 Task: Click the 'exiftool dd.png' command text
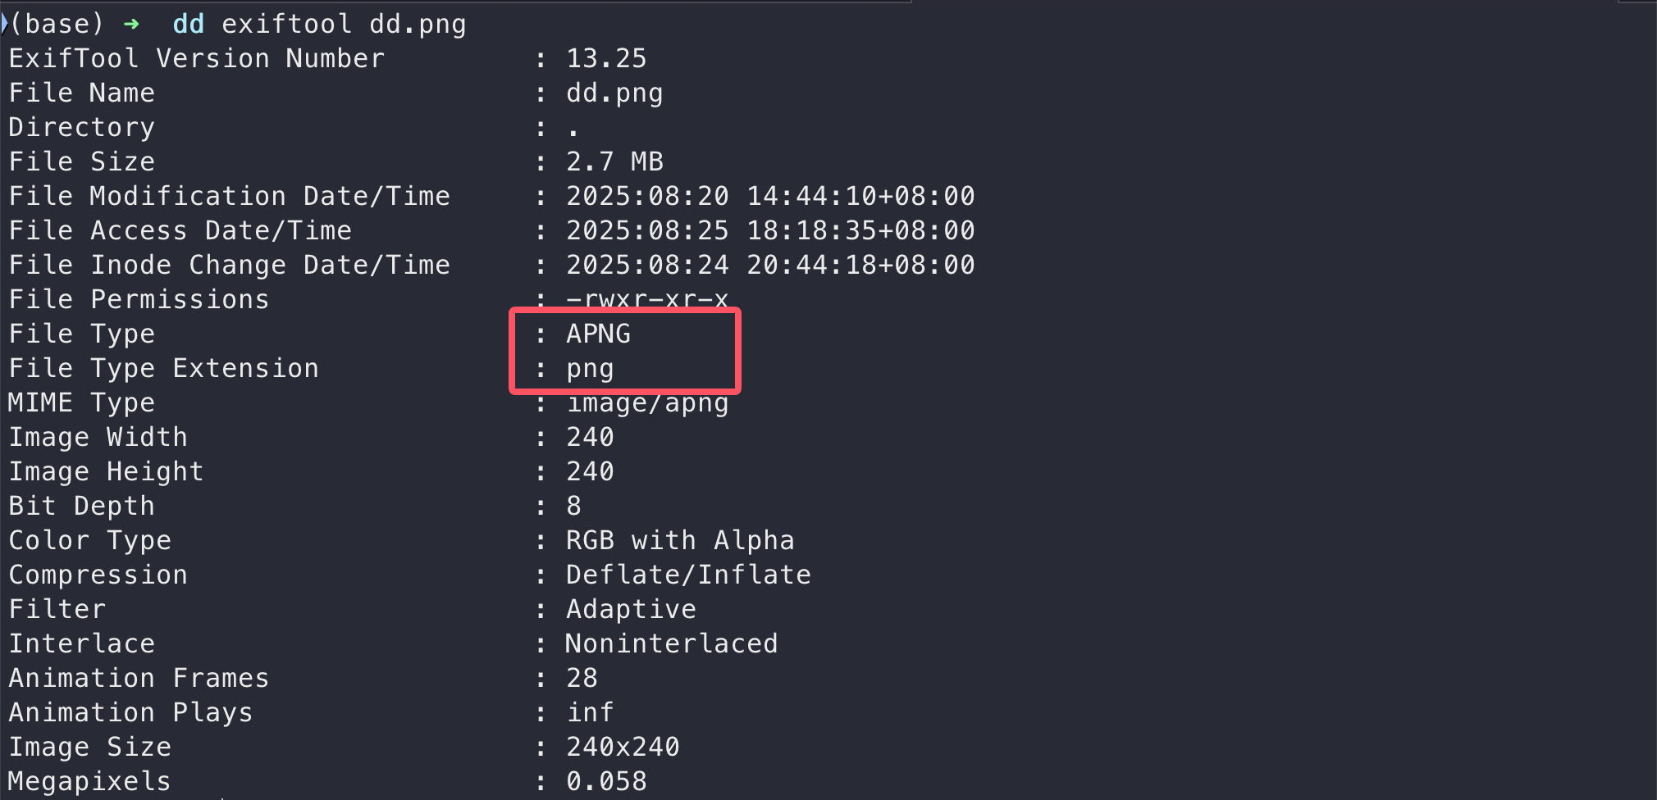[344, 25]
